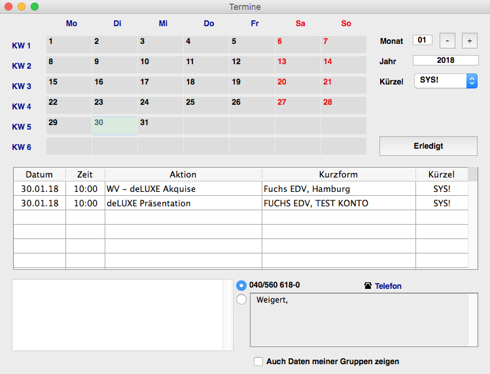
Task: Select the radio button beside Weigert
Action: [x=241, y=299]
